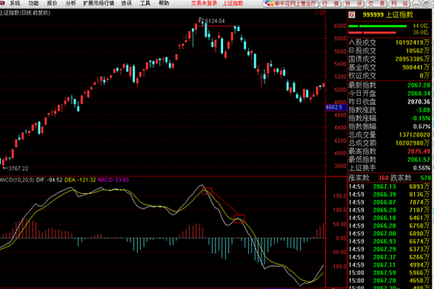Select the 基金成交 row
The width and height of the screenshot is (434, 289).
(389, 67)
